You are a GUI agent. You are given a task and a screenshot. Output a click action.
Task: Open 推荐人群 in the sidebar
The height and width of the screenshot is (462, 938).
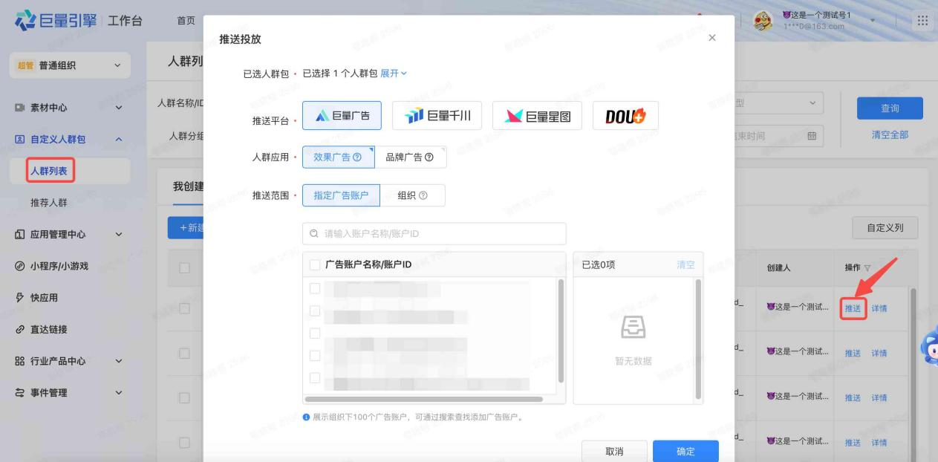pyautogui.click(x=48, y=204)
